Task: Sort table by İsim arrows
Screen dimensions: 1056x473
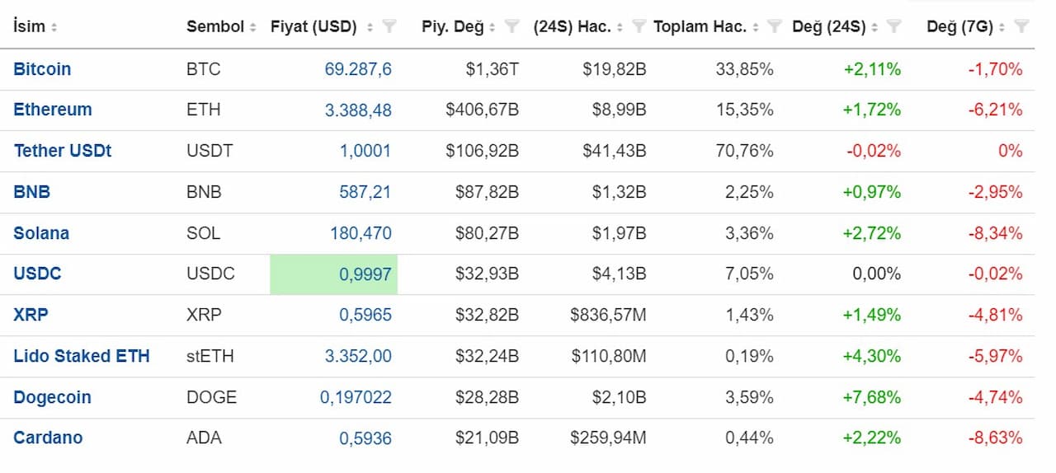Action: [54, 27]
